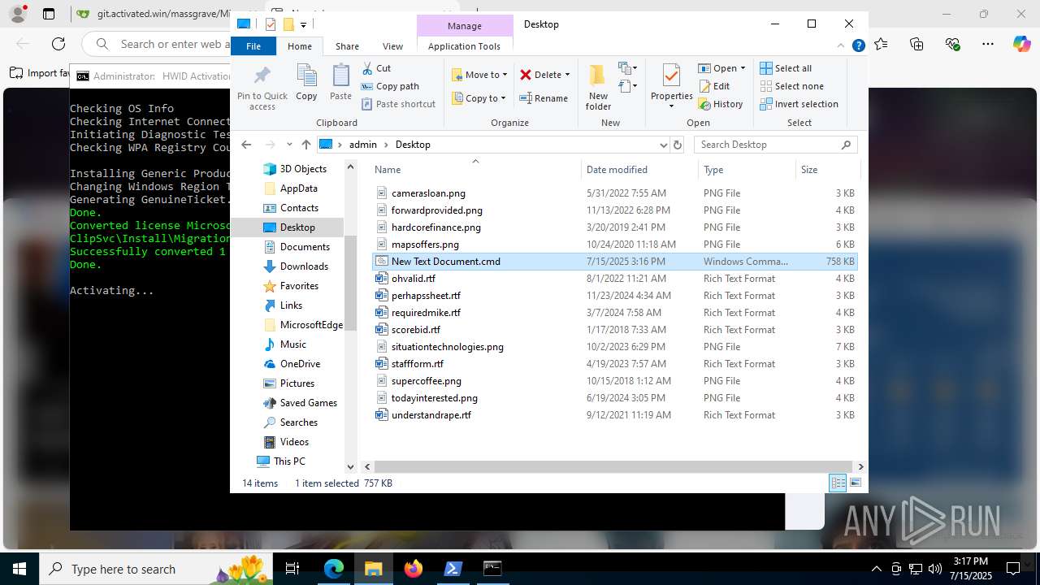
Task: Switch to the View tab
Action: [392, 46]
